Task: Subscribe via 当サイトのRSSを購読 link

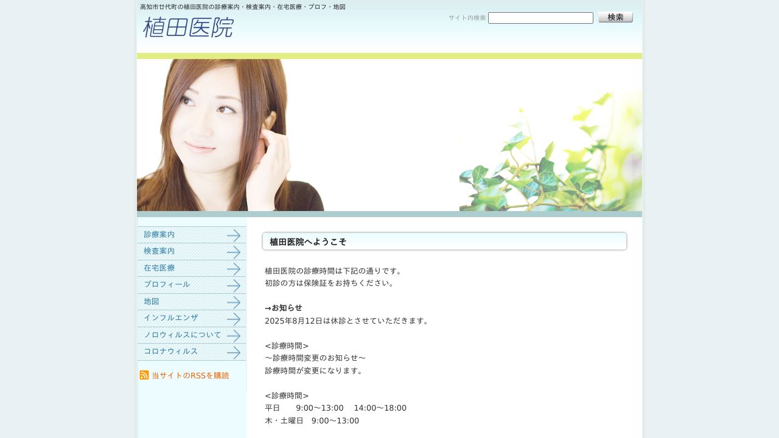Action: click(x=190, y=376)
